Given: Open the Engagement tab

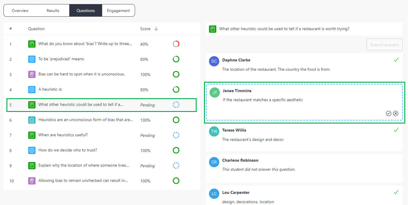Looking at the screenshot, I should point(118,10).
